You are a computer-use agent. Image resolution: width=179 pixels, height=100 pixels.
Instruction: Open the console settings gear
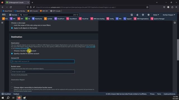pyautogui.click(x=149, y=15)
